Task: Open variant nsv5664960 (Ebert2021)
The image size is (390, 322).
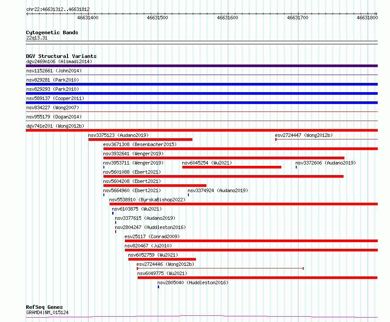Action: click(x=132, y=190)
